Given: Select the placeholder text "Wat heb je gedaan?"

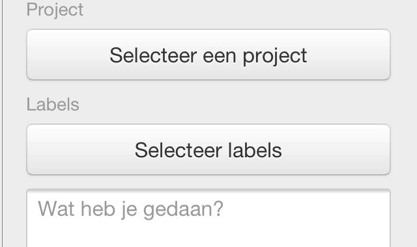Looking at the screenshot, I should click(x=130, y=209).
